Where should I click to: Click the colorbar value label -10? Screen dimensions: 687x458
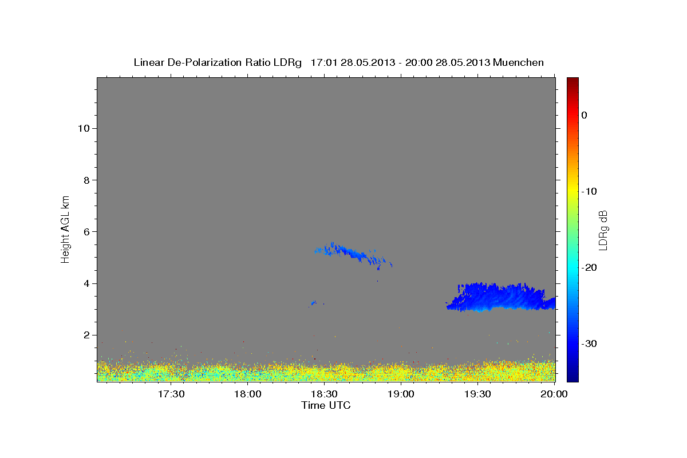tap(589, 191)
